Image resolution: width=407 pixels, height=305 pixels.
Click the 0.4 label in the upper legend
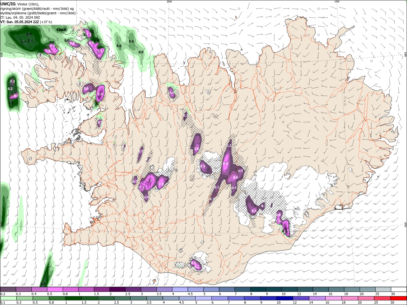pos(34,294)
